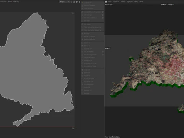
Task: Open the third menu in the UV editor menu bar
Action: (x=16, y=2)
